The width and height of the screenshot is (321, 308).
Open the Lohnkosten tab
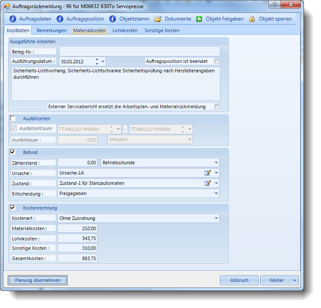coord(125,30)
